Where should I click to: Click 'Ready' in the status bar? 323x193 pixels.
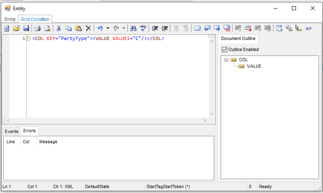tap(265, 186)
